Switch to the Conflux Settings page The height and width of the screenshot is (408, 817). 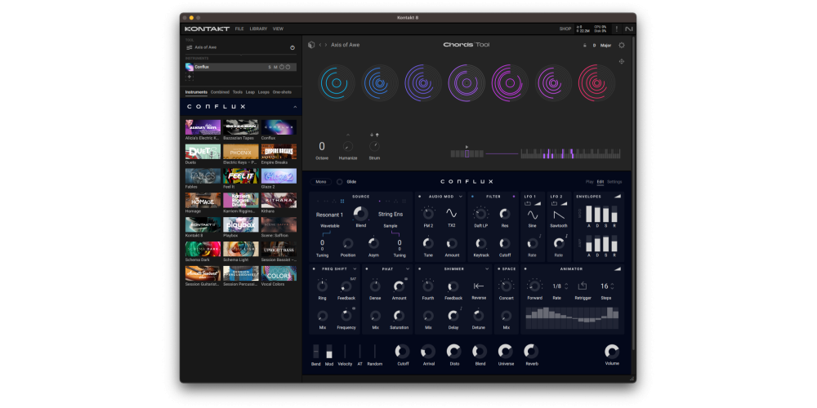pyautogui.click(x=614, y=182)
